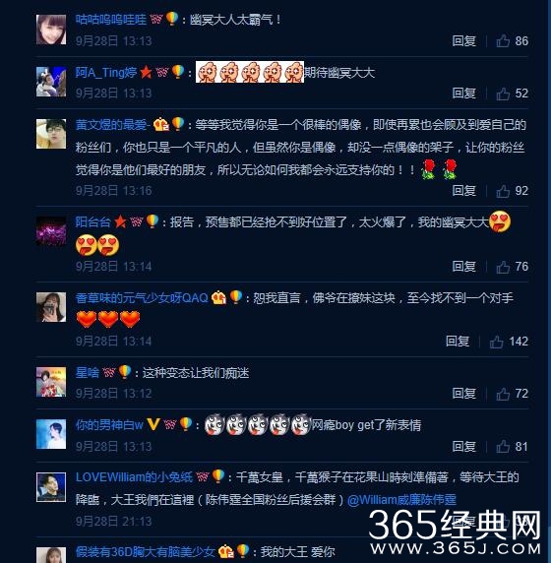This screenshot has height=563, width=551.
Task: Like 你的男神白w's comment with 81 likes
Action: [x=503, y=446]
